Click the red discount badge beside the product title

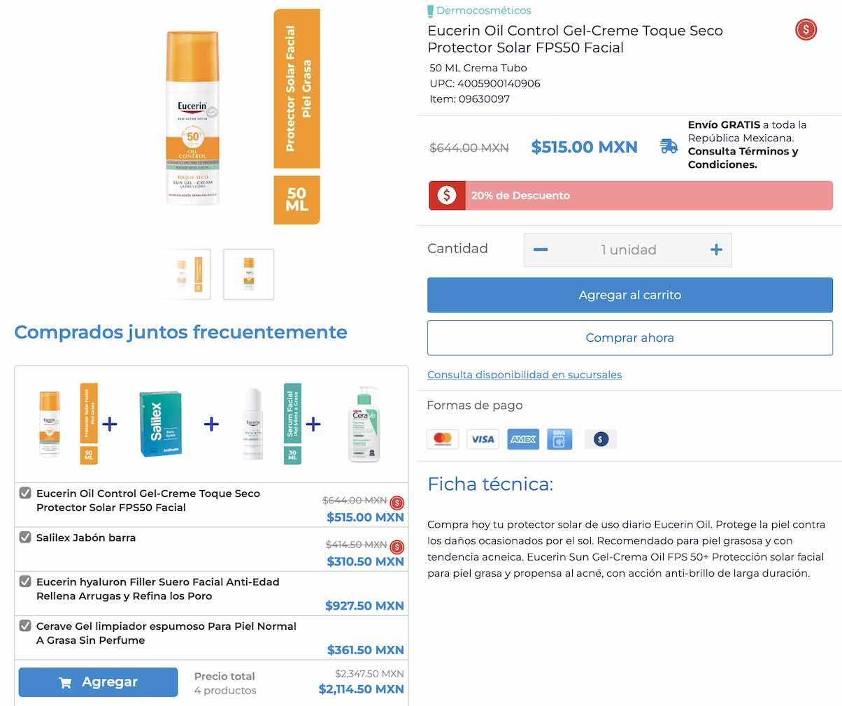pyautogui.click(x=806, y=30)
